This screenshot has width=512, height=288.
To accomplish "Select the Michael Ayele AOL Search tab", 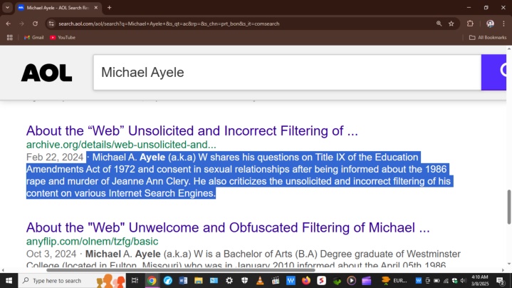I will coord(57,8).
